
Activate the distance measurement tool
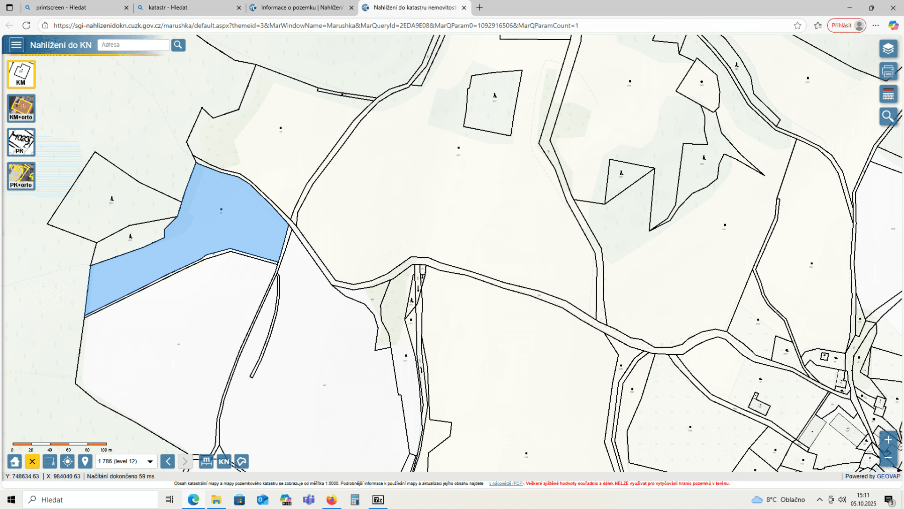point(206,461)
